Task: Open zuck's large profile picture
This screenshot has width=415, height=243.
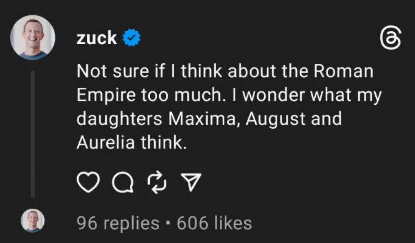Action: click(x=33, y=38)
